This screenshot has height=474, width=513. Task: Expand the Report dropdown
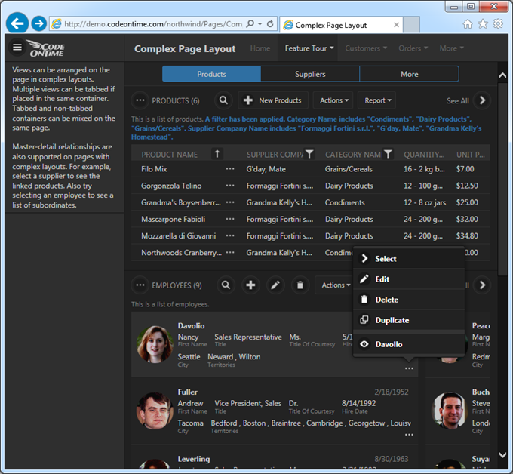pyautogui.click(x=377, y=100)
